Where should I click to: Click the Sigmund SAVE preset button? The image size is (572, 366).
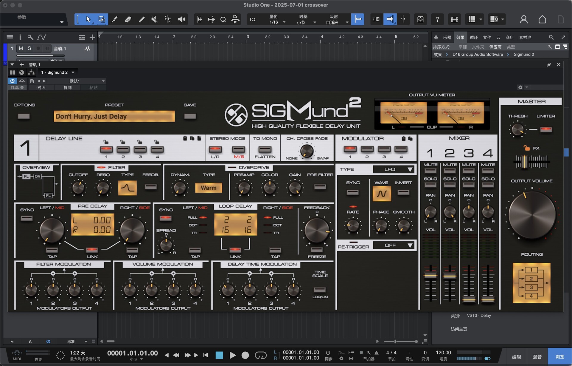point(190,116)
